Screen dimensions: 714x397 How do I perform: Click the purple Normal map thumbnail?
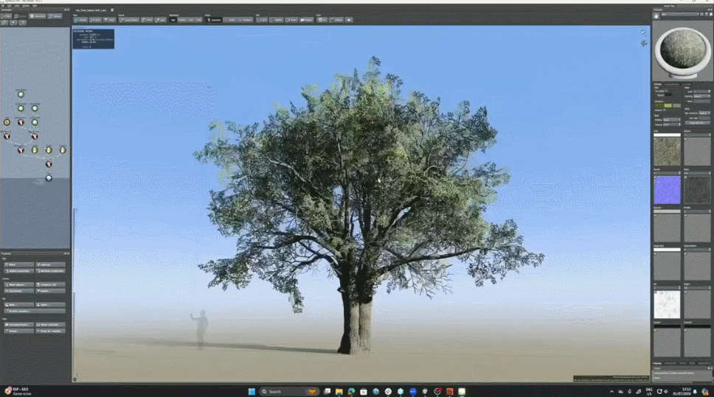coord(667,190)
